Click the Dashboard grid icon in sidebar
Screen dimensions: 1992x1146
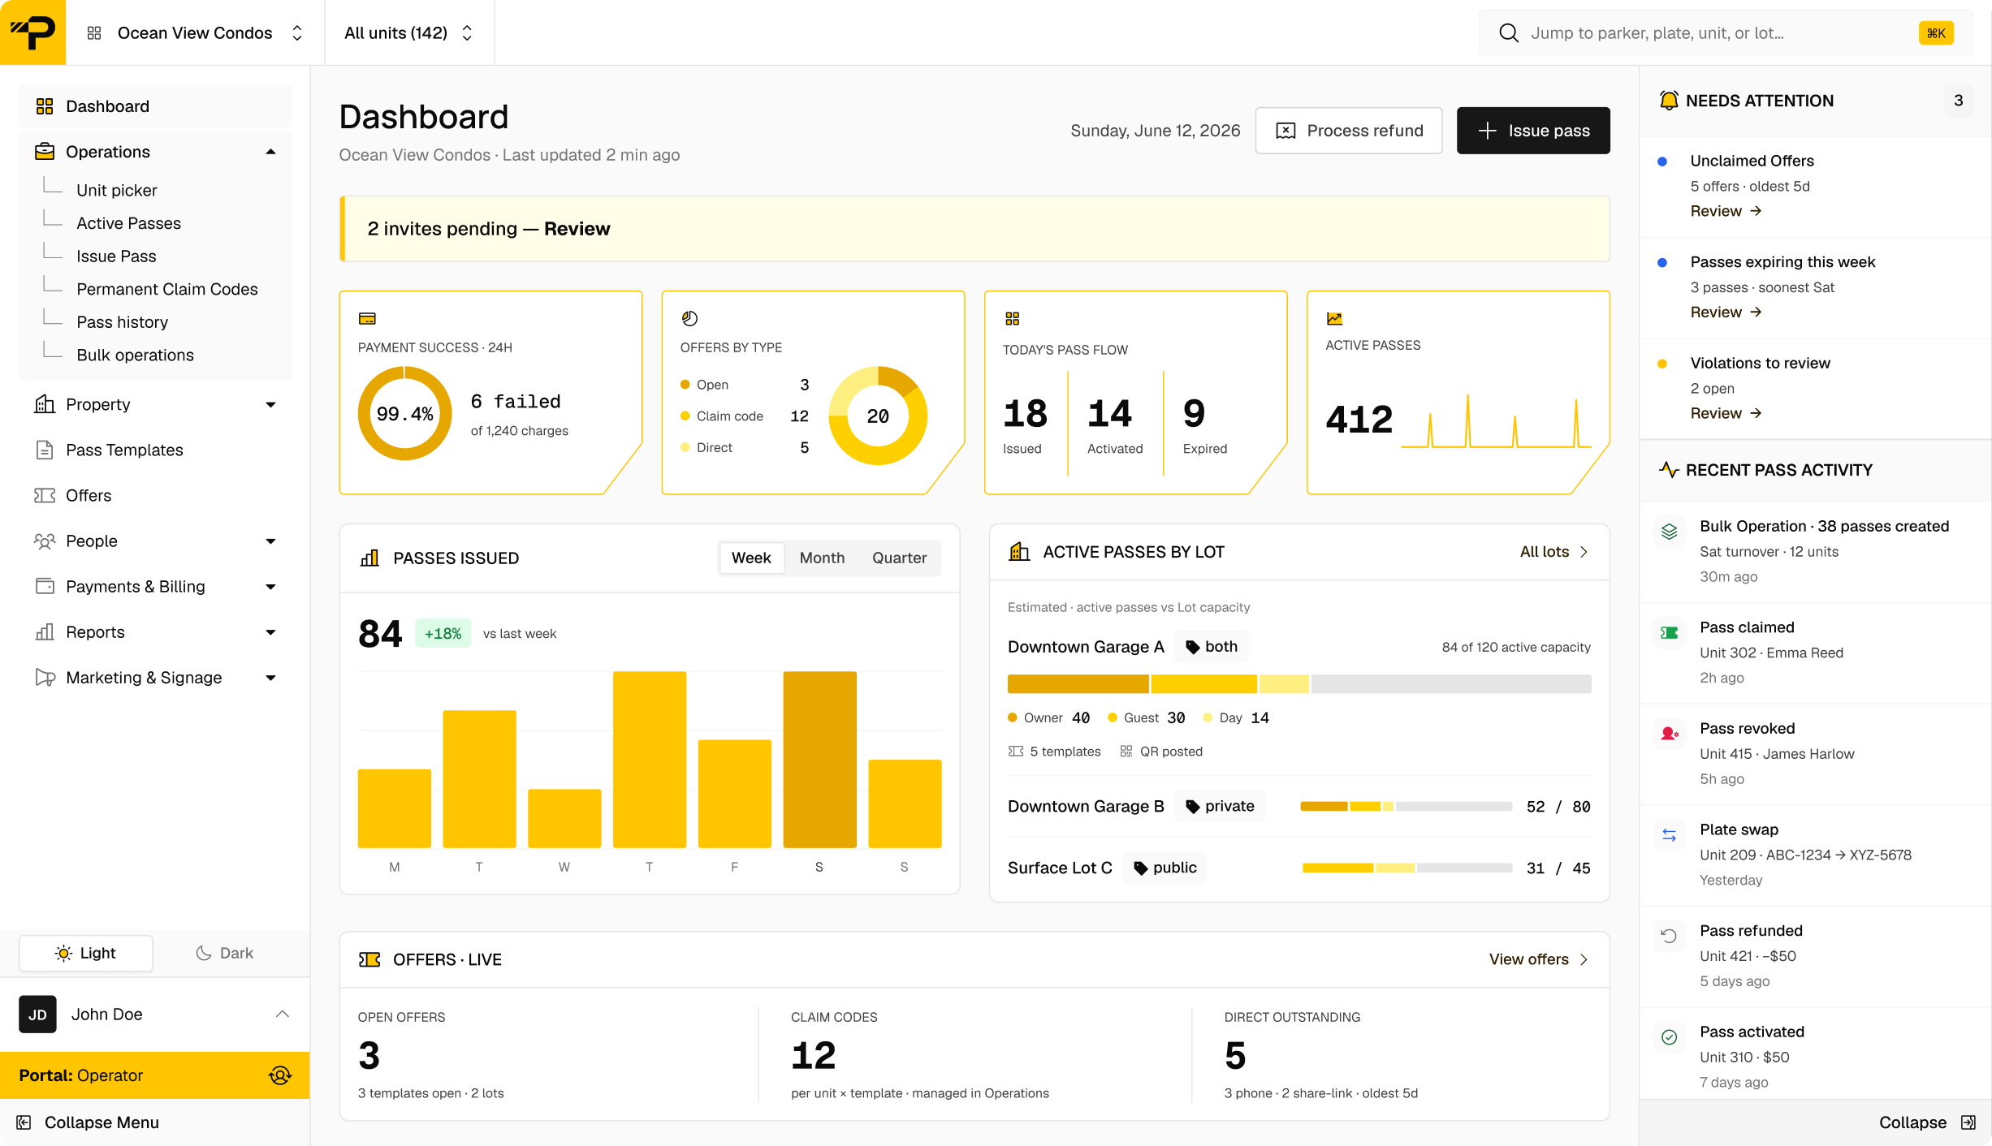pos(45,106)
